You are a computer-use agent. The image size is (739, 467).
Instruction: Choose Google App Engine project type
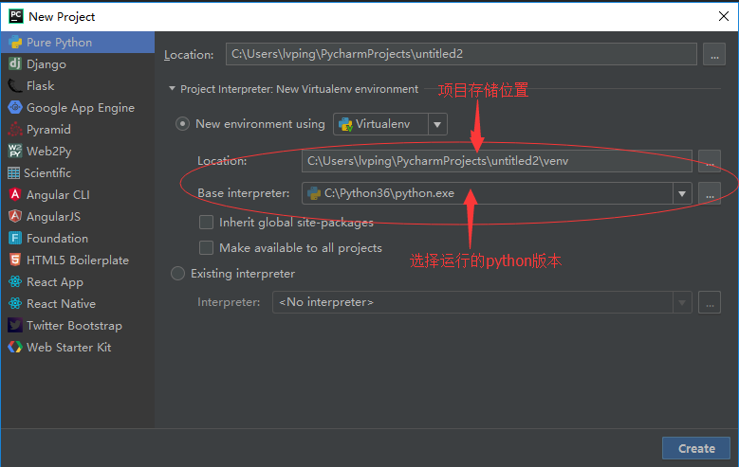coord(81,108)
